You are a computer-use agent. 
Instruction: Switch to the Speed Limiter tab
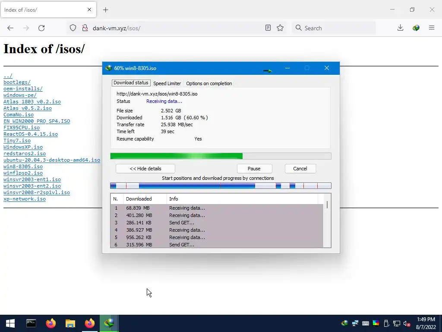[x=167, y=83]
